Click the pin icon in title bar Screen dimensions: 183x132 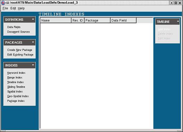7,3
